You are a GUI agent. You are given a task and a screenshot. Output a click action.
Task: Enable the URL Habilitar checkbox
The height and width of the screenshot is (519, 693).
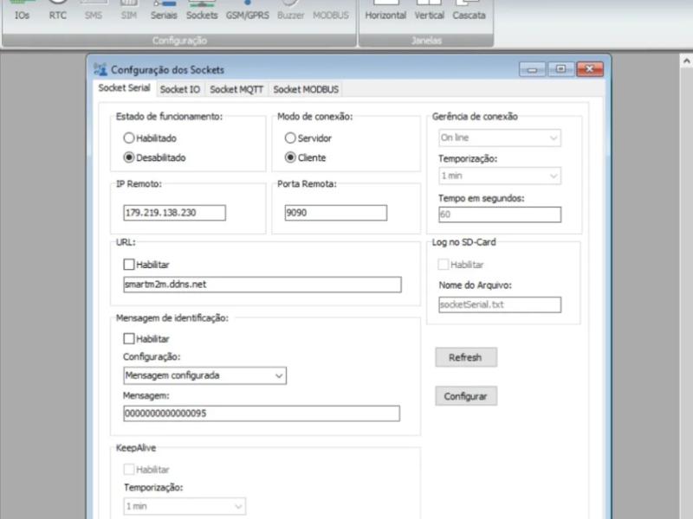pos(129,265)
